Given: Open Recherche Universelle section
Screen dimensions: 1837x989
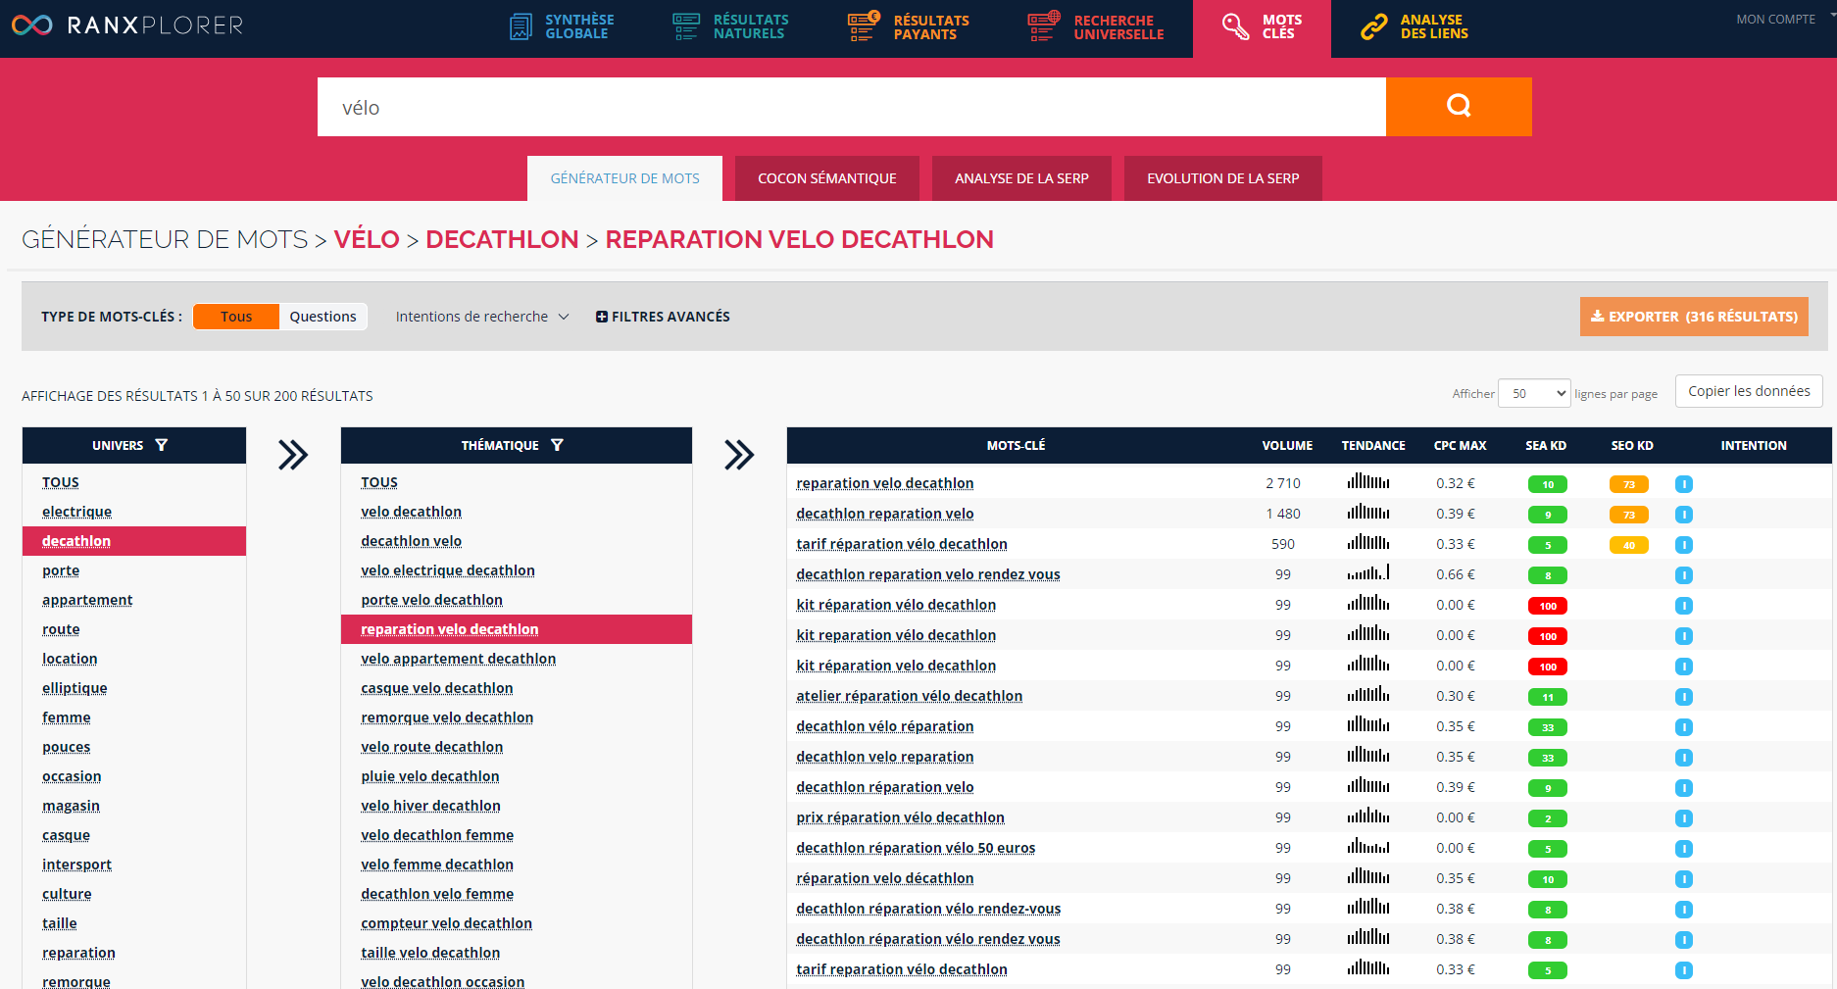Looking at the screenshot, I should click(x=1095, y=26).
